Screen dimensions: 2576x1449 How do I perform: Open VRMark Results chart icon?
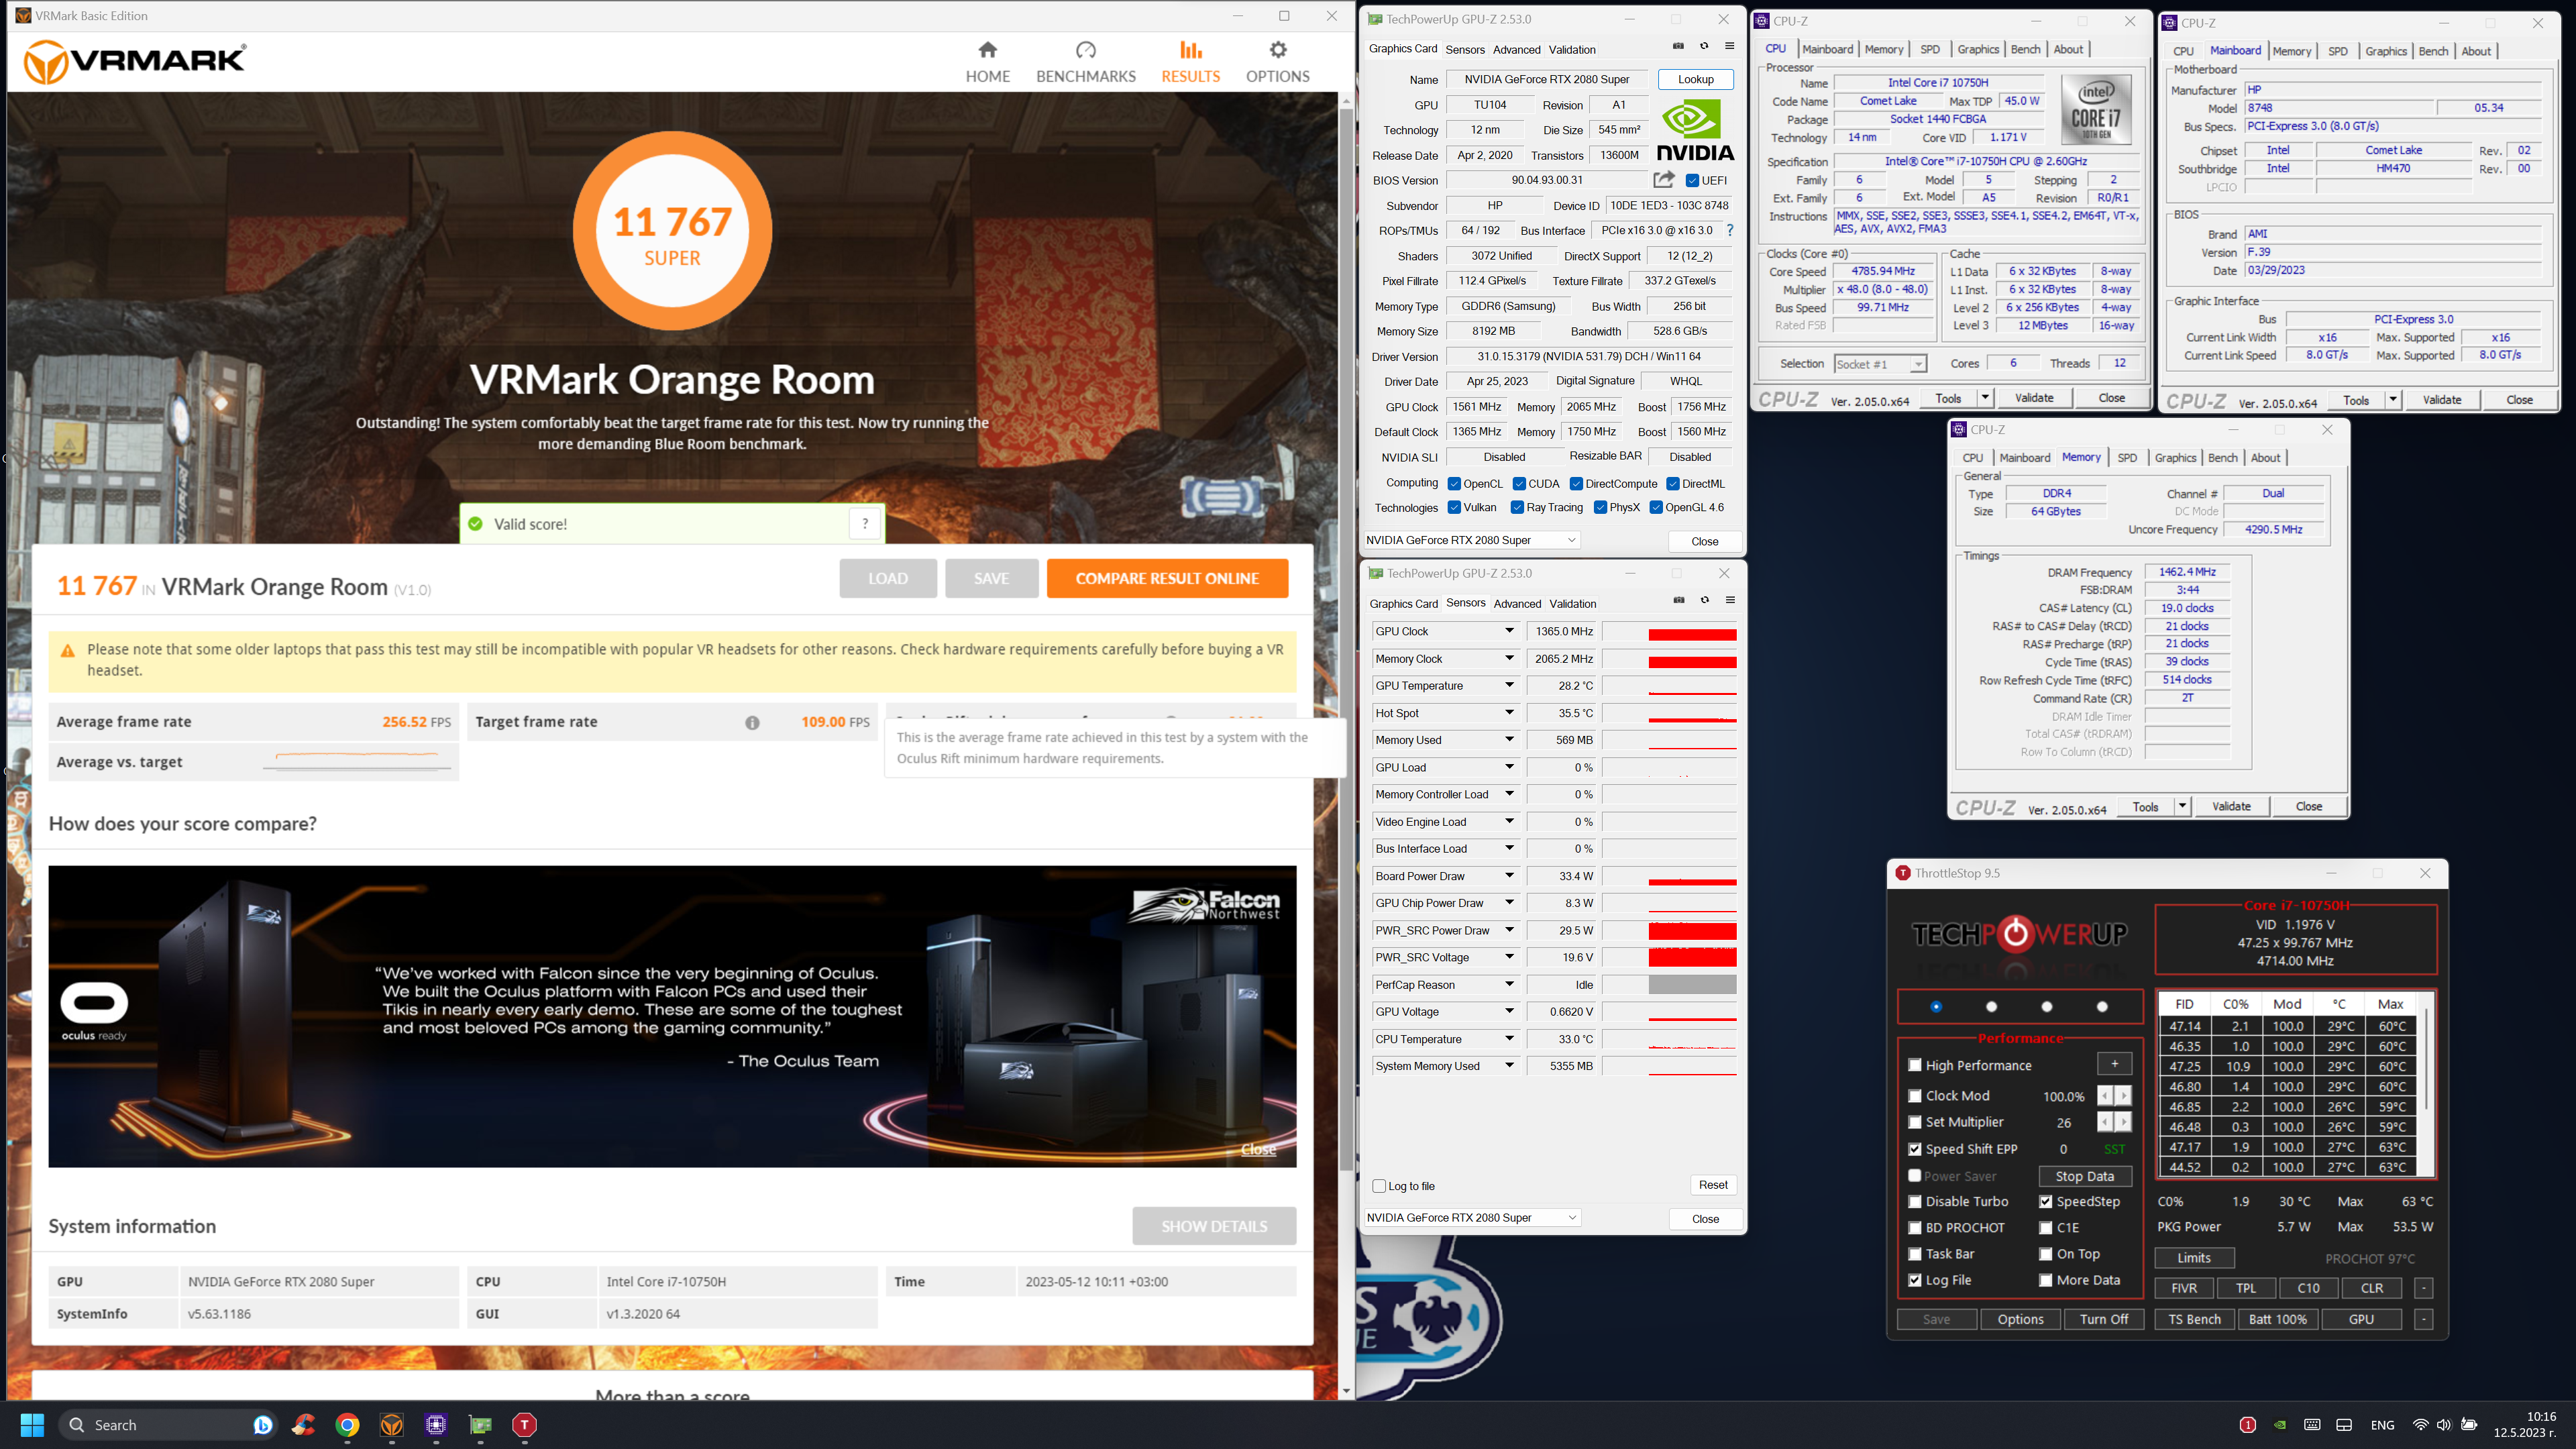tap(1190, 50)
